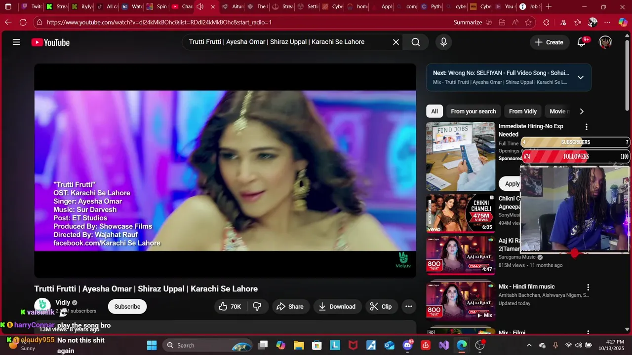This screenshot has width=632, height=355.
Task: Open Visual Studio from the taskbar
Action: [x=444, y=345]
